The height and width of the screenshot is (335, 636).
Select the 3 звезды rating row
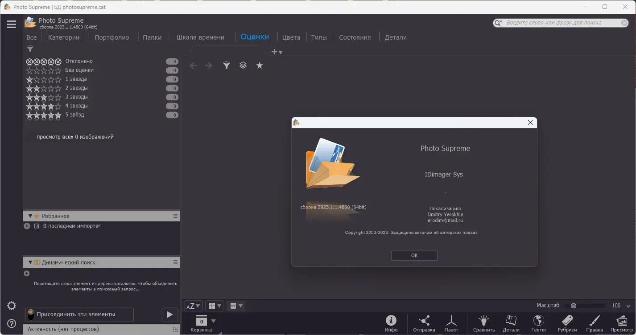click(102, 97)
